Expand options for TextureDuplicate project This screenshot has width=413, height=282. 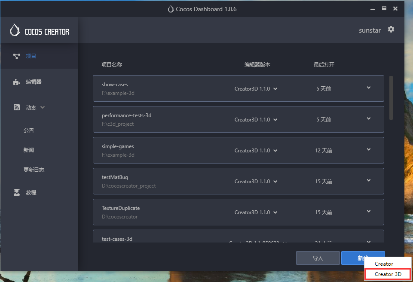point(369,211)
